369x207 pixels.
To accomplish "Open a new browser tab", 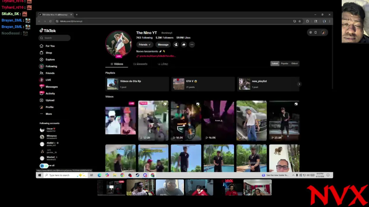I will pos(77,15).
